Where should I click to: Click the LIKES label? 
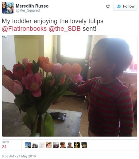click(x=5, y=142)
